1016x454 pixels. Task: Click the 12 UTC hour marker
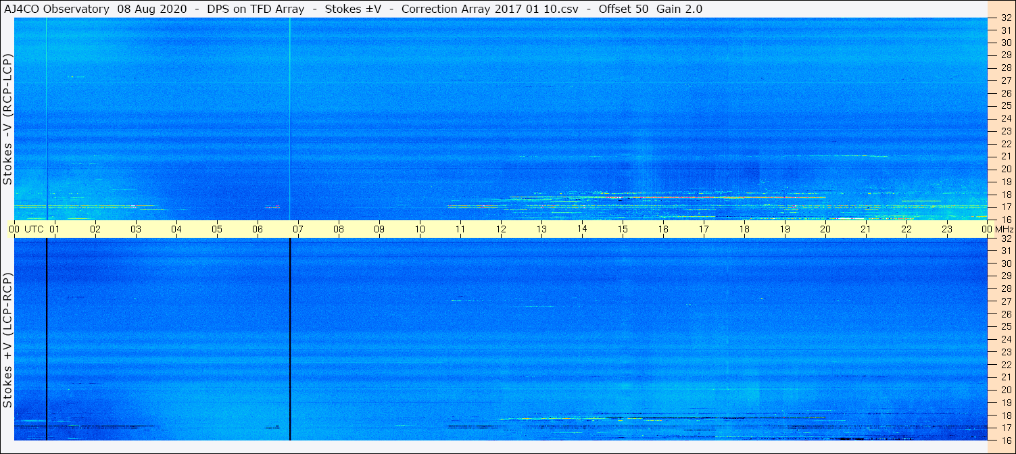pyautogui.click(x=501, y=230)
